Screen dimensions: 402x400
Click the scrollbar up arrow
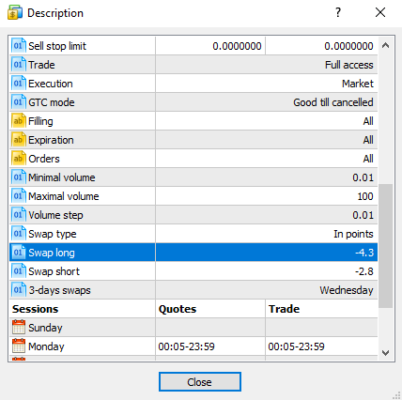[x=385, y=46]
